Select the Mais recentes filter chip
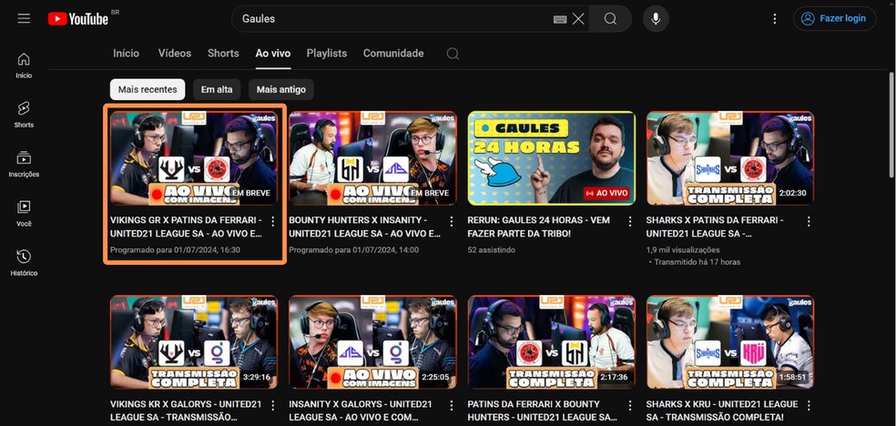The image size is (896, 426). pyautogui.click(x=148, y=89)
